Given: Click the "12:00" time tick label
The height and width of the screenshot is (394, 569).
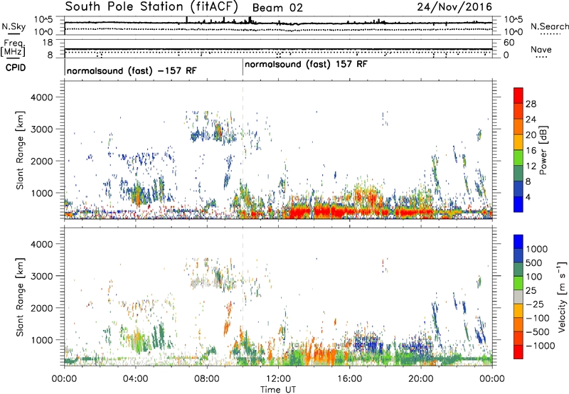Looking at the screenshot, I should click(278, 379).
